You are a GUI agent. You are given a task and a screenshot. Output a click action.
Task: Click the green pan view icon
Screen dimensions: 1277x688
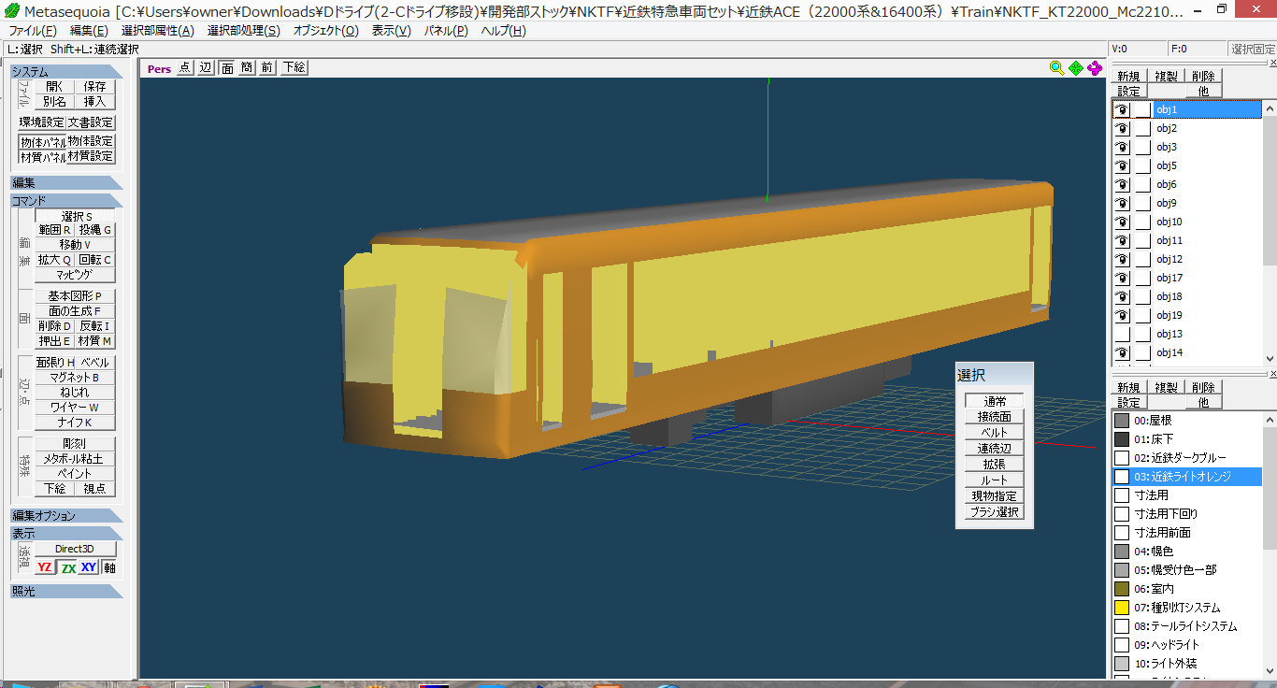pos(1076,67)
